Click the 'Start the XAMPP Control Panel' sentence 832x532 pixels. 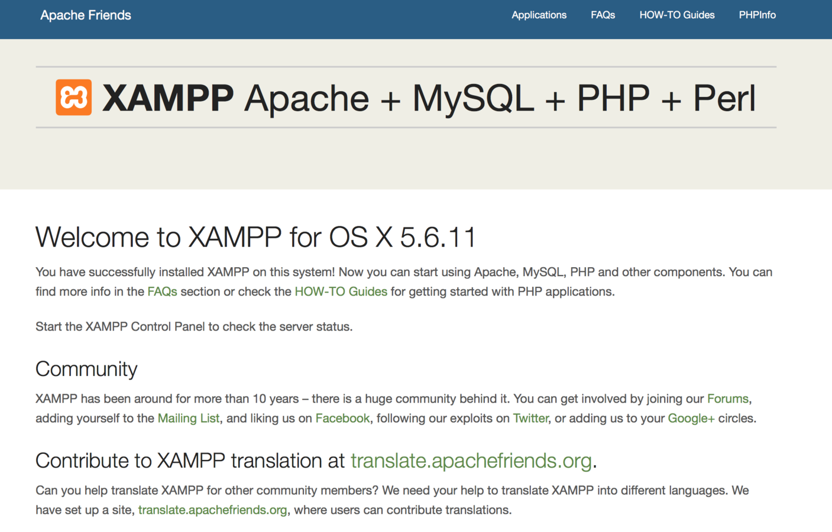(194, 326)
